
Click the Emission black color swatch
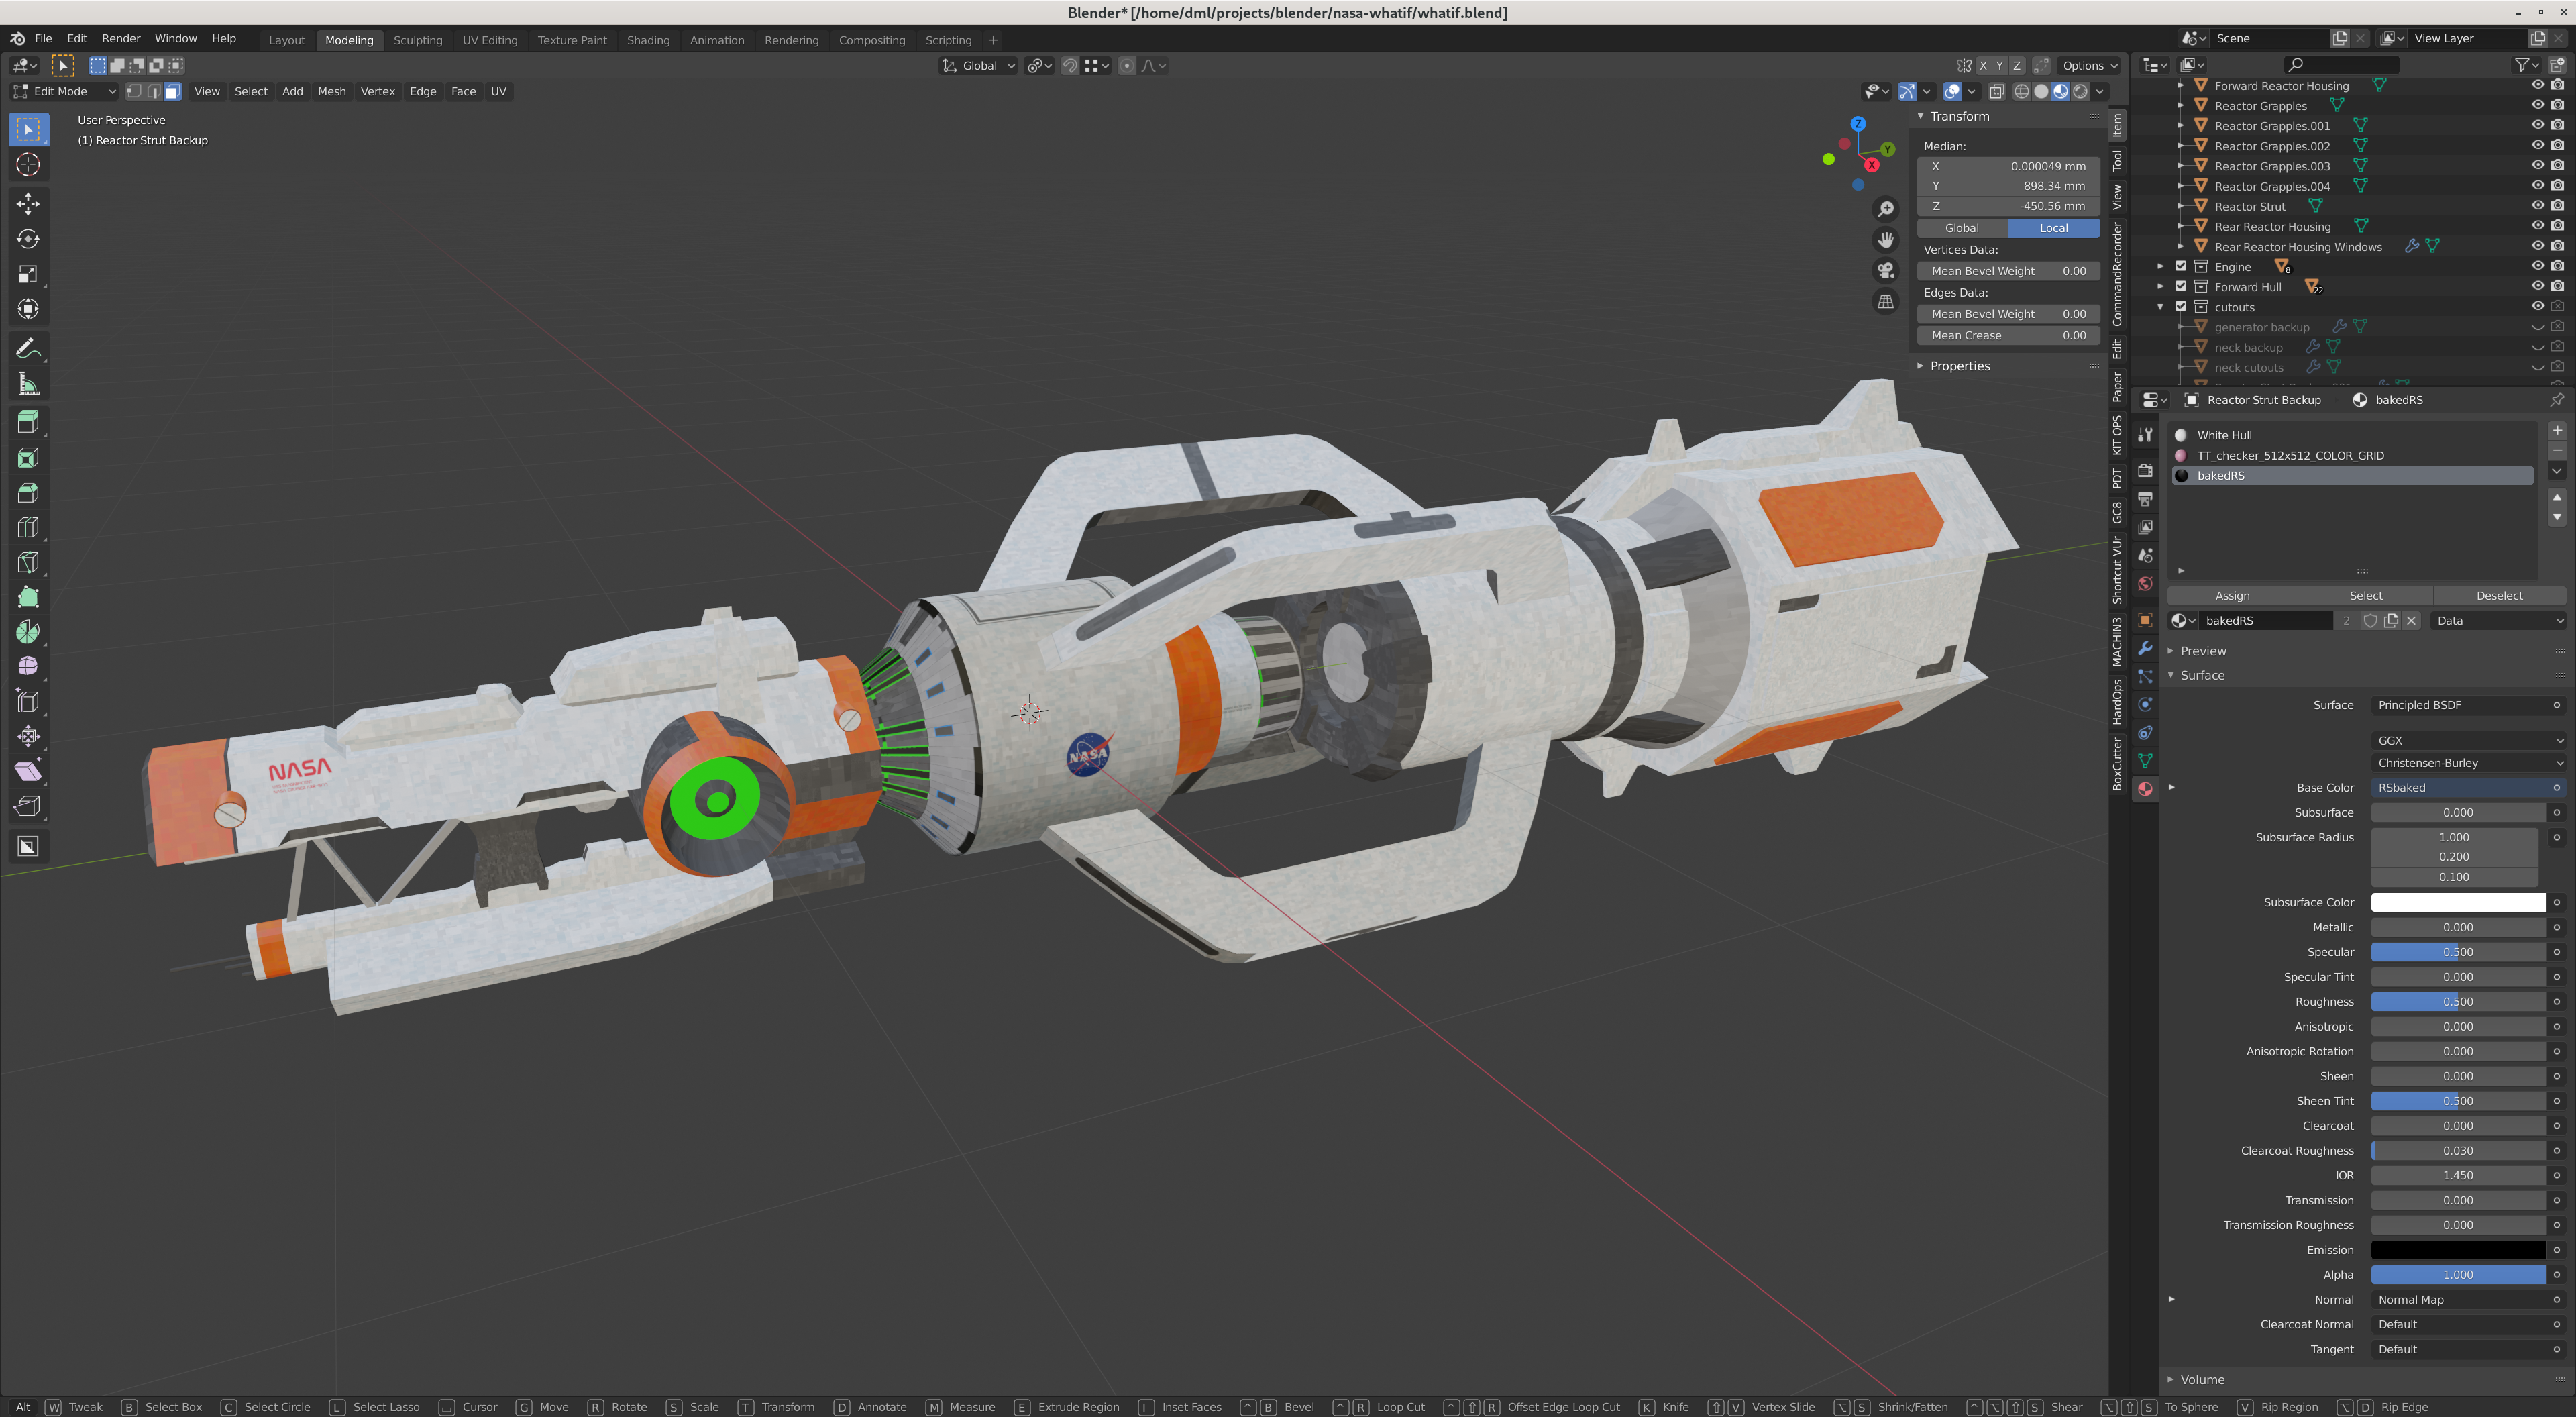point(2459,1250)
